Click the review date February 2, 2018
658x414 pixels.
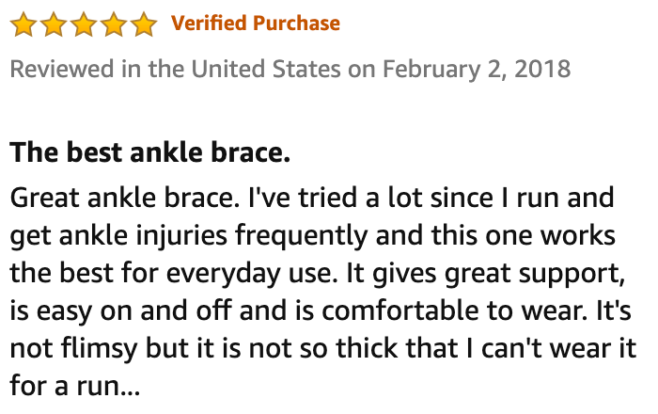click(x=477, y=70)
